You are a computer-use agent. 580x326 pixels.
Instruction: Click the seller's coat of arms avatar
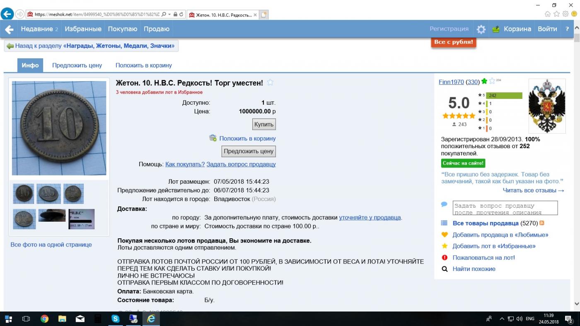click(547, 106)
